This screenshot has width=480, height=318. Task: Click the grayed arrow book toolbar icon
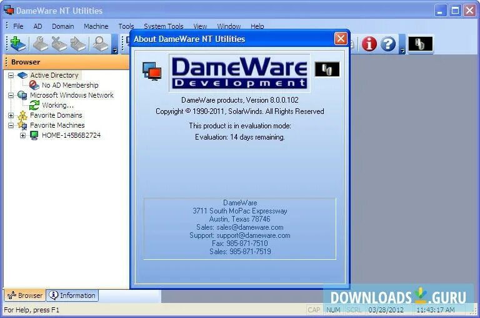78,44
